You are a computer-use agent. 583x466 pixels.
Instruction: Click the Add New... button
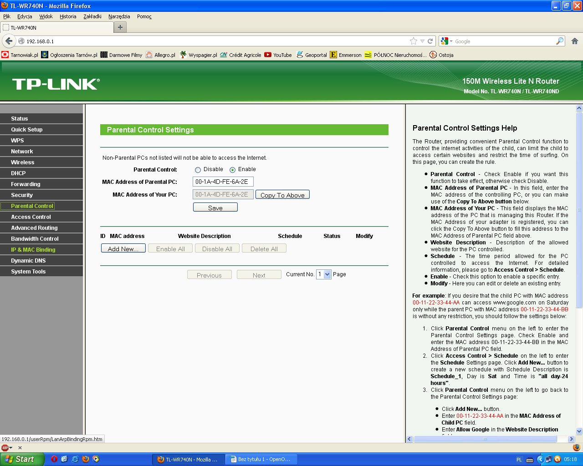pos(123,249)
